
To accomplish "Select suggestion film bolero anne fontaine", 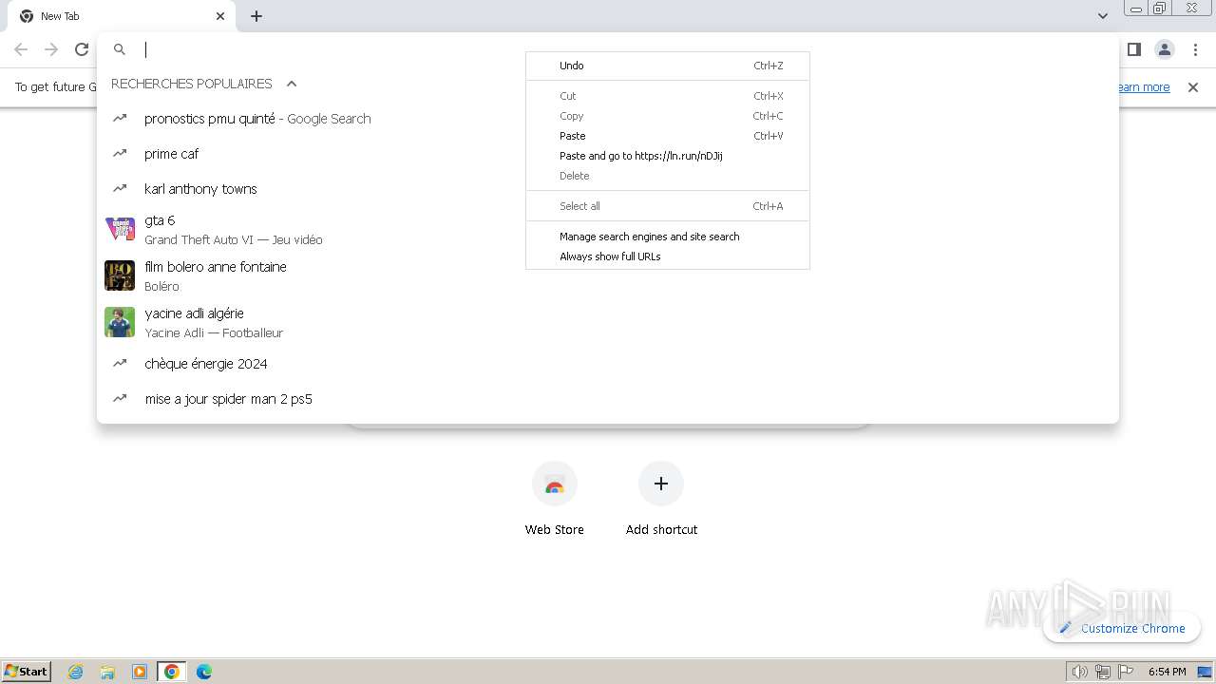I will tap(608, 275).
